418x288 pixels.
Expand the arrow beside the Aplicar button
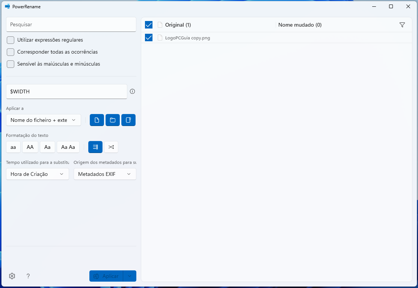(130, 276)
